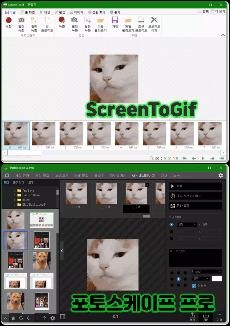Select the bottom-center text position radio button
Viewport: 230px width, 326px height.
[179, 285]
